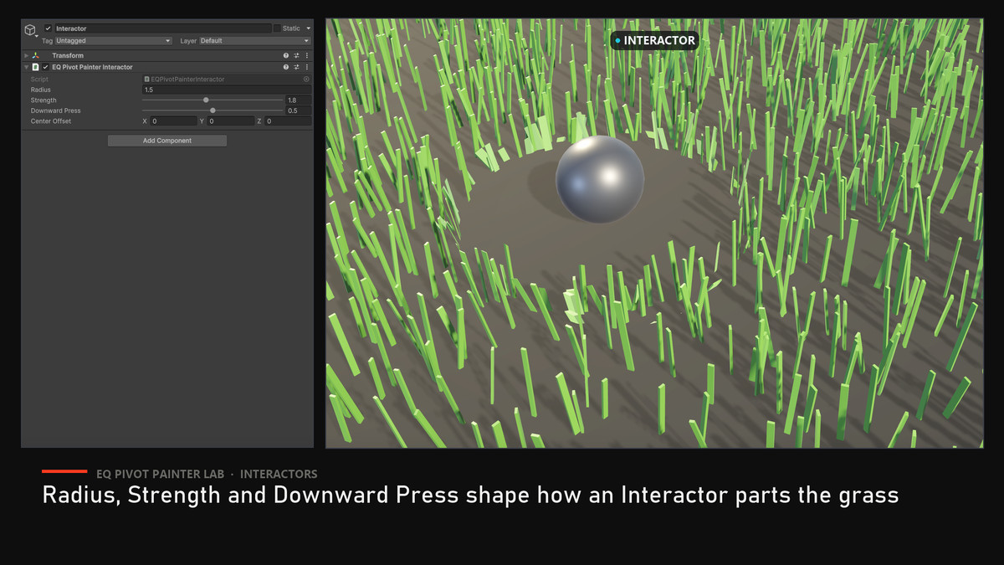Collapse the EQ Pivot Painter Interactor foldout arrow
The image size is (1004, 565).
[27, 67]
